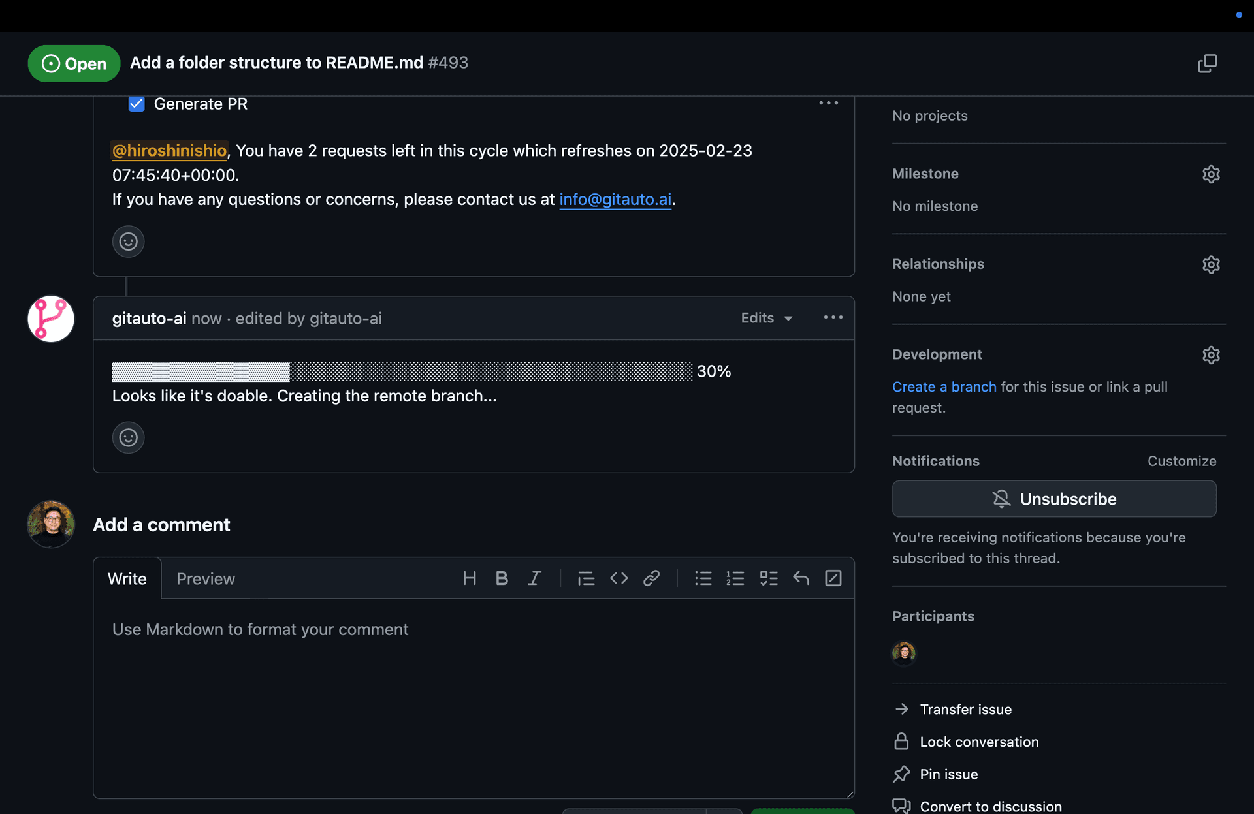Toggle bold formatting for the comment
Screen dimensions: 1254x814
502,578
